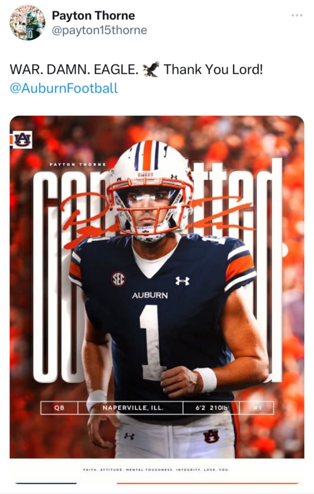Click Payton Thorne's profile avatar
The width and height of the screenshot is (314, 494).
click(27, 22)
